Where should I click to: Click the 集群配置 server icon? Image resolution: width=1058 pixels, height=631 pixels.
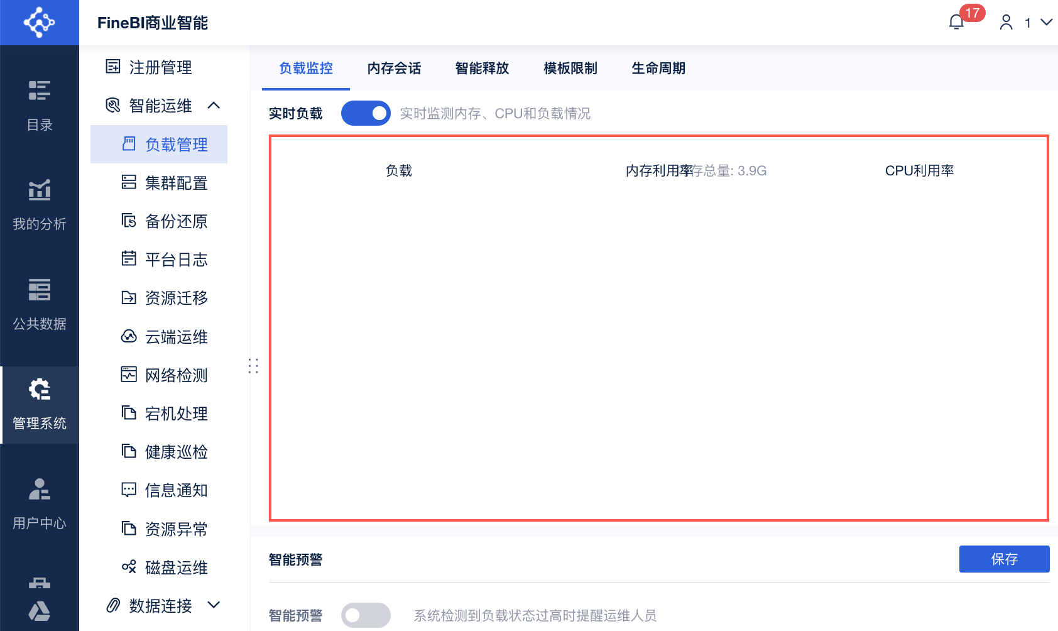point(129,182)
